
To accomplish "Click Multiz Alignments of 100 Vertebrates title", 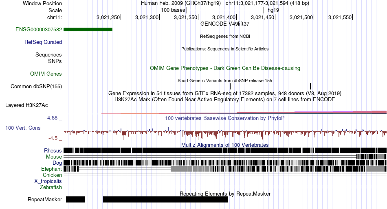I will tap(225, 145).
